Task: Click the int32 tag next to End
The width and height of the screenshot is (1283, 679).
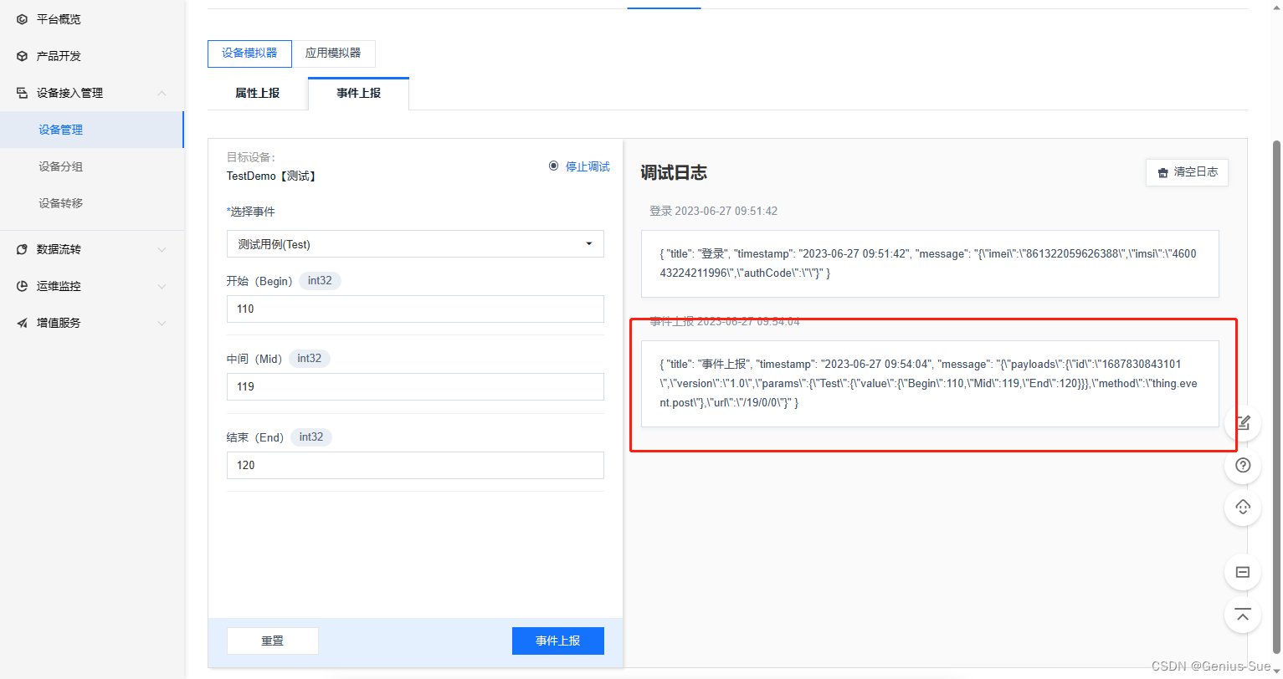Action: pyautogui.click(x=311, y=437)
